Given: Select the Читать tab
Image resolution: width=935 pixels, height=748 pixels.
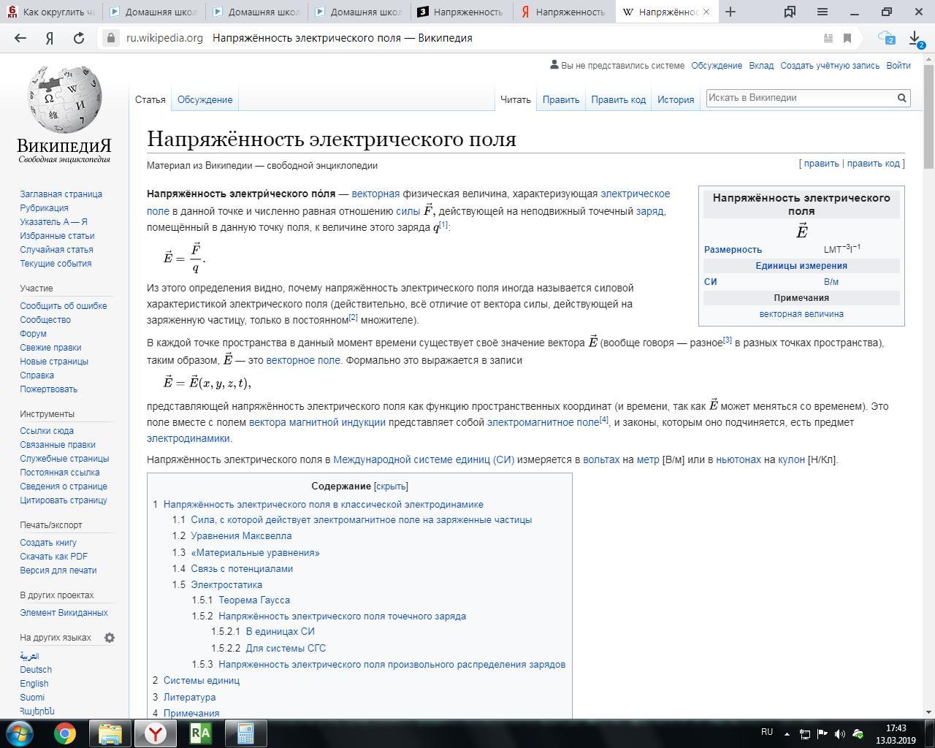Looking at the screenshot, I should tap(515, 99).
